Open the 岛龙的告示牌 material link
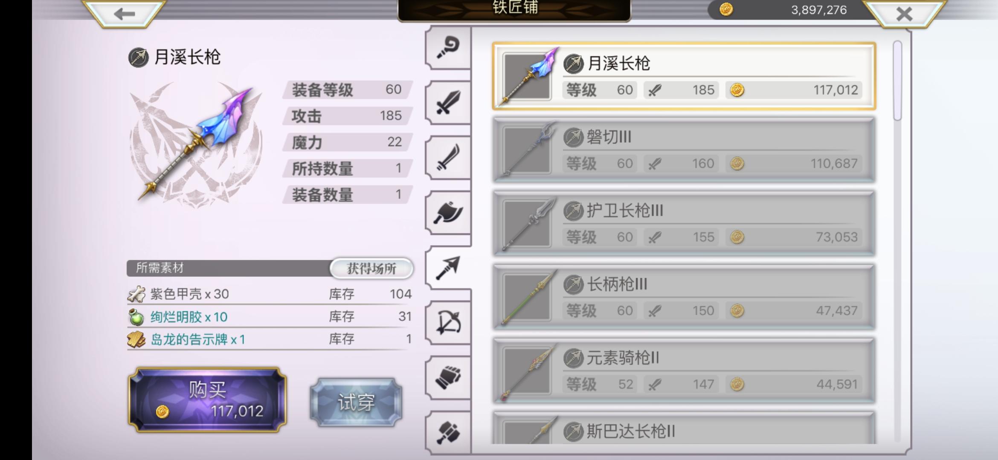Screen dimensions: 998x460 click(x=198, y=339)
